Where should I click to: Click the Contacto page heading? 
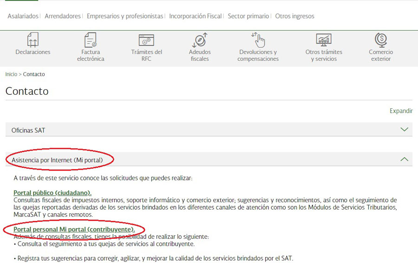point(27,91)
